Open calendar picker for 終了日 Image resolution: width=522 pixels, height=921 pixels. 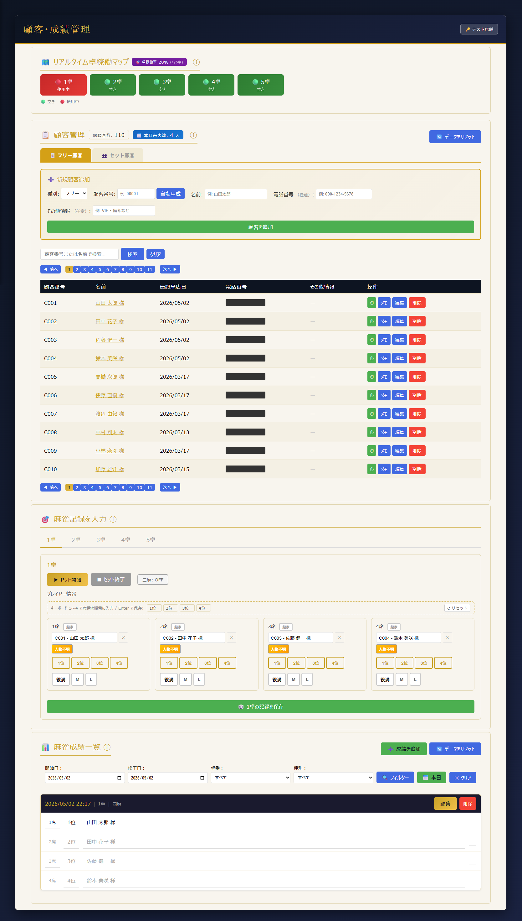click(202, 778)
